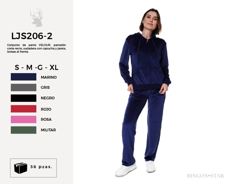230x184 pixels.
Task: Select the Gris gray color swatch
Action: point(23,88)
